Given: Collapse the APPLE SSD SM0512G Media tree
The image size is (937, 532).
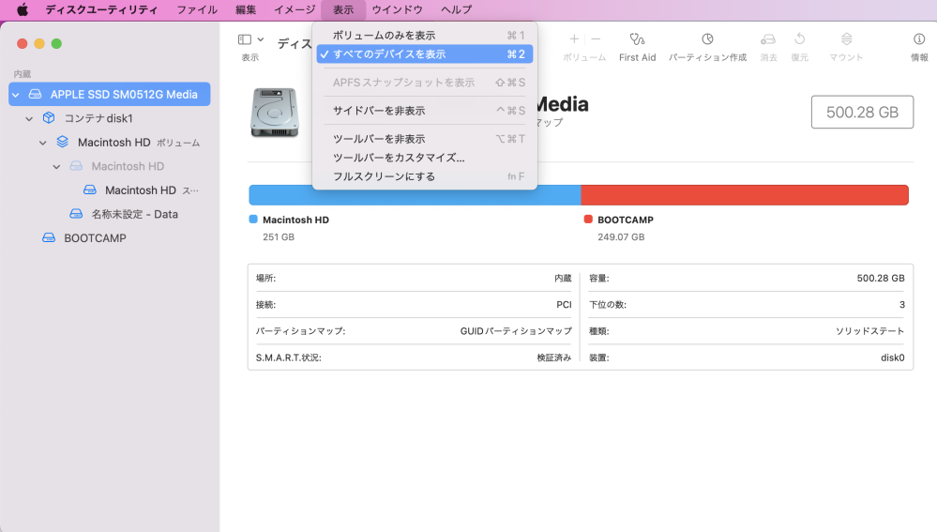Looking at the screenshot, I should [16, 95].
